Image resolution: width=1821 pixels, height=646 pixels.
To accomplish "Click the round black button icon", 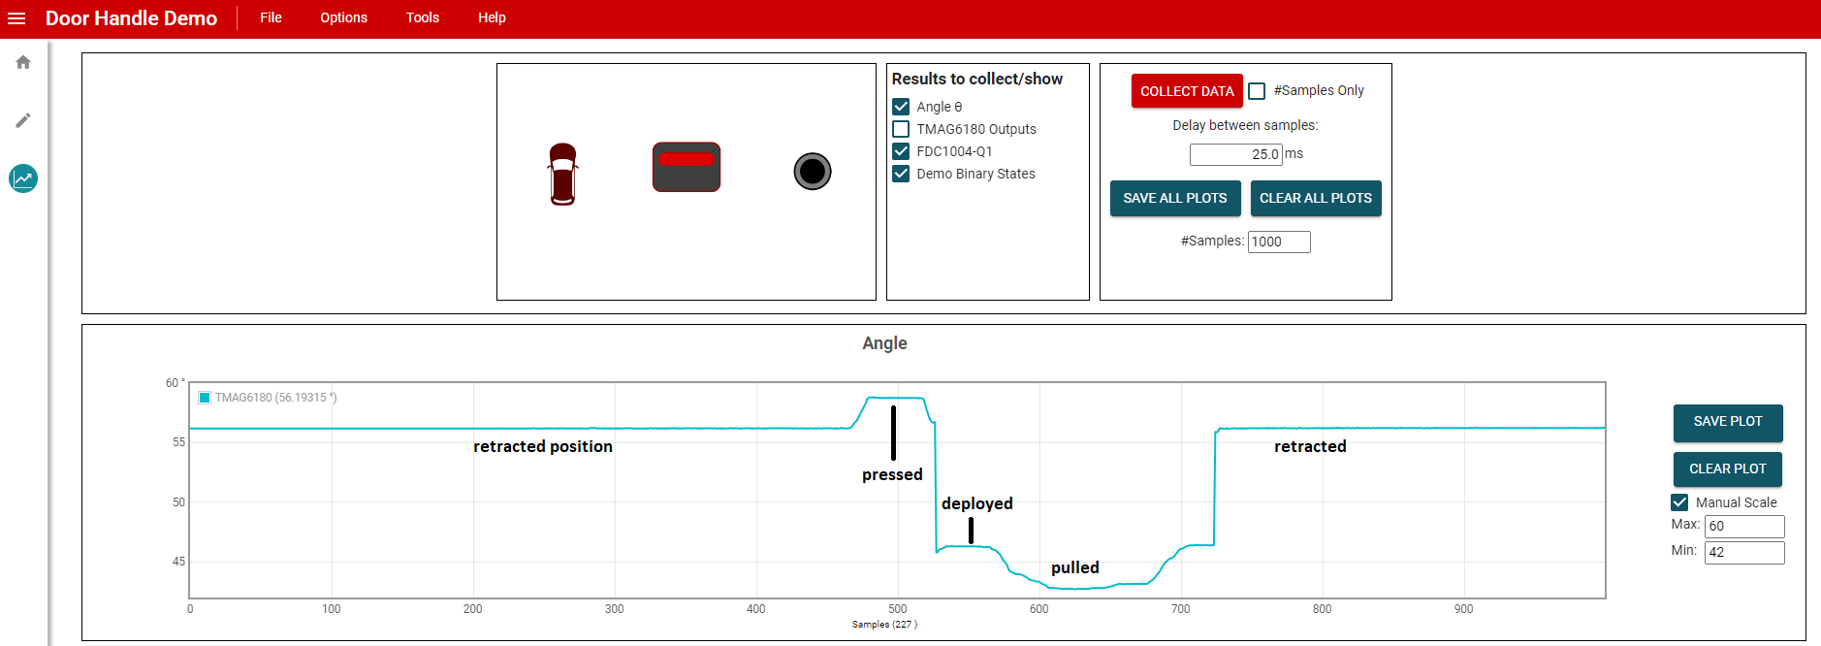I will tap(812, 172).
